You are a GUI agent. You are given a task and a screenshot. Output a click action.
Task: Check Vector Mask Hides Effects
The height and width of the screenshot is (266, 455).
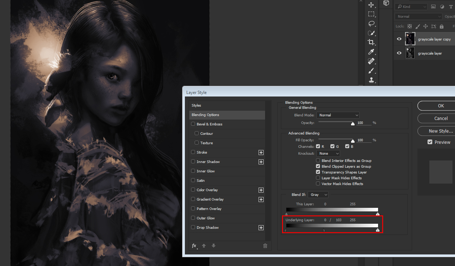(318, 184)
